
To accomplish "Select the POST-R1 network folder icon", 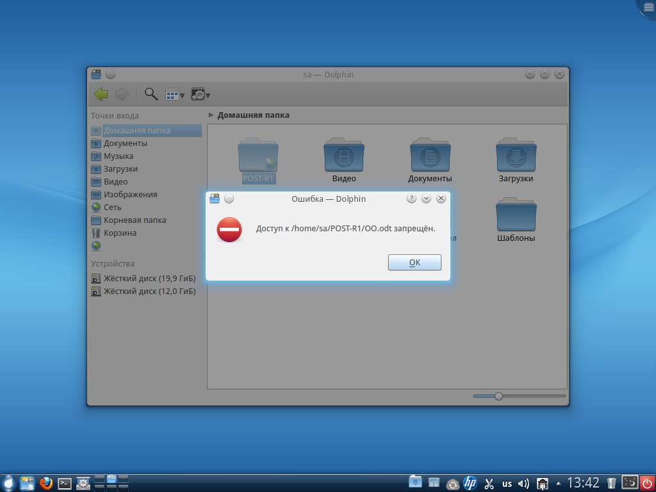I will pyautogui.click(x=258, y=155).
